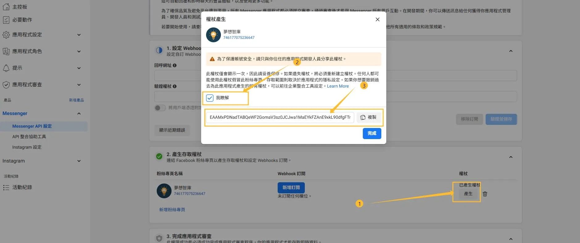This screenshot has height=243, width=580.
Task: Click the dialog's 夢想智庫 lightbulb avatar
Action: [213, 35]
